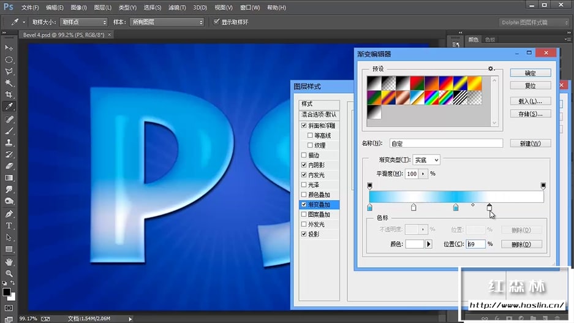Select the rainbow spectrum gradient preset
This screenshot has height=323, width=574.
pyautogui.click(x=431, y=98)
